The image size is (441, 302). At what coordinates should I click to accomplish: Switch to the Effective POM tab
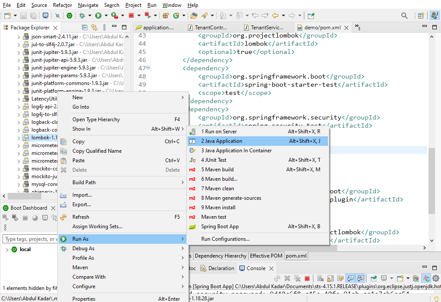coord(266,255)
